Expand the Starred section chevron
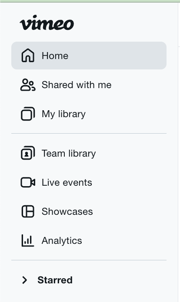Image resolution: width=180 pixels, height=302 pixels. click(24, 280)
